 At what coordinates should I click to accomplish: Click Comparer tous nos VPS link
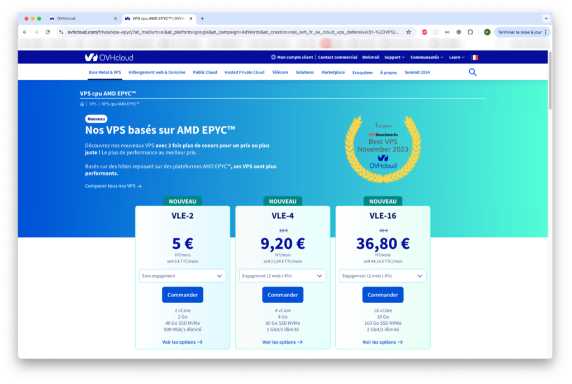(113, 186)
